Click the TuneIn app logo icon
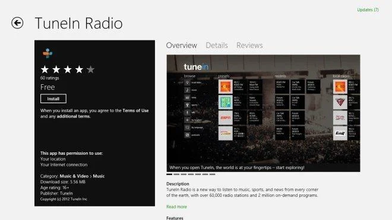 click(x=48, y=53)
